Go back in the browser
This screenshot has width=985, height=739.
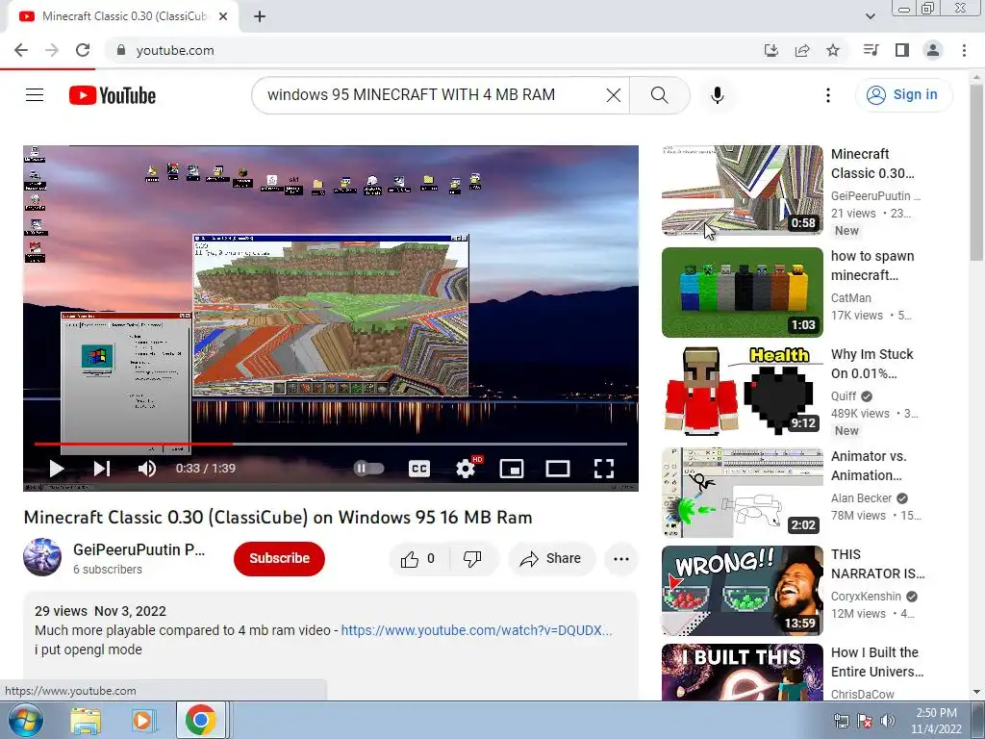click(21, 50)
